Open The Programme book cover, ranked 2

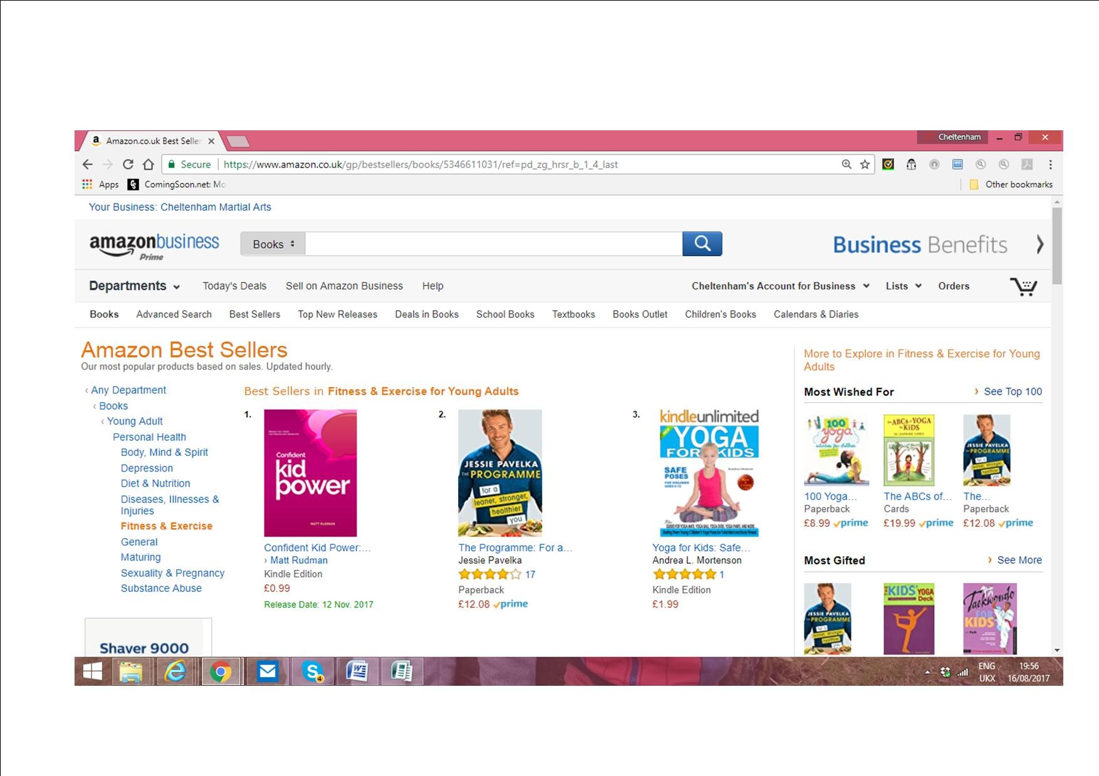[500, 473]
